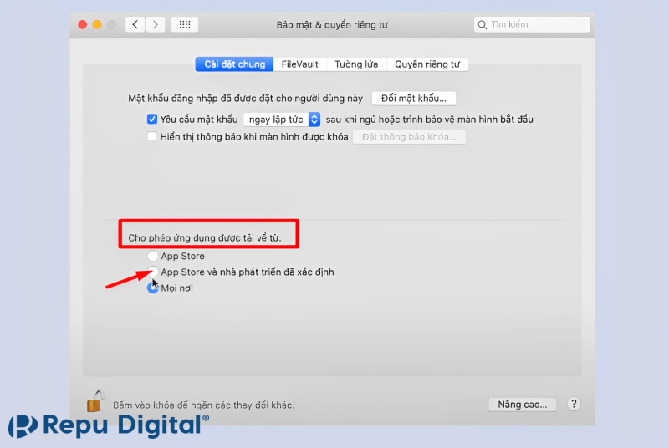The image size is (669, 448).
Task: Open the Nâng cao advanced settings
Action: point(522,404)
